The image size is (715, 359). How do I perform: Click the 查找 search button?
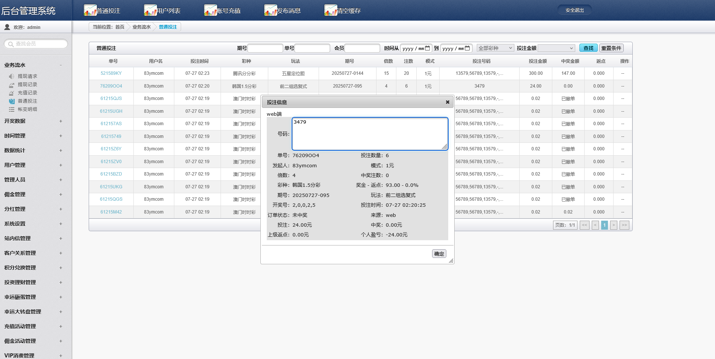pyautogui.click(x=588, y=48)
